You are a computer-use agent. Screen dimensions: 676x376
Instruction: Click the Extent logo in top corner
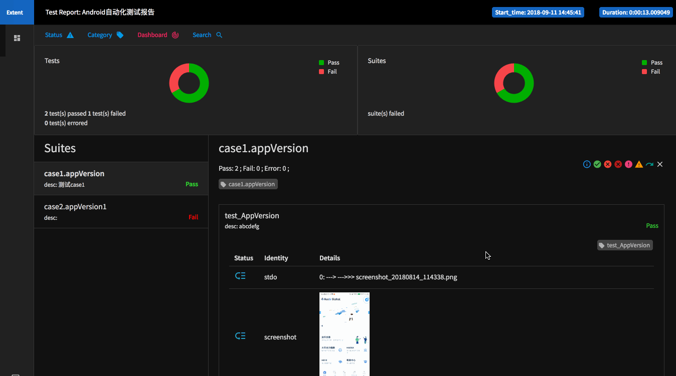coord(15,12)
